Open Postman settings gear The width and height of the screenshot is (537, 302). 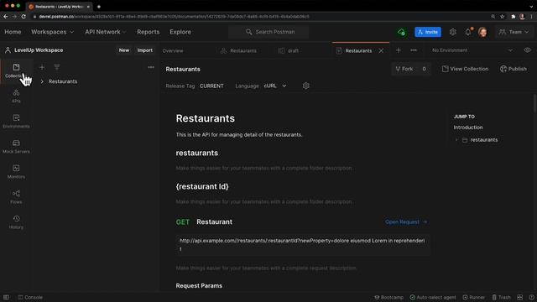[453, 32]
